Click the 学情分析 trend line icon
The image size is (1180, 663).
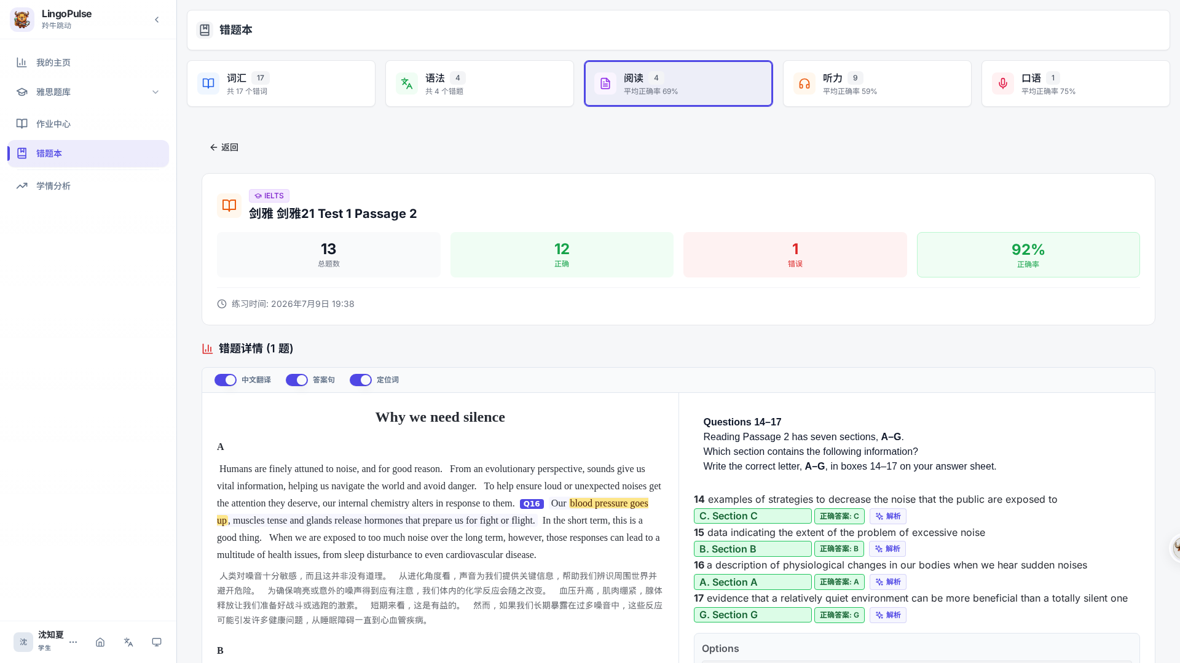point(22,186)
